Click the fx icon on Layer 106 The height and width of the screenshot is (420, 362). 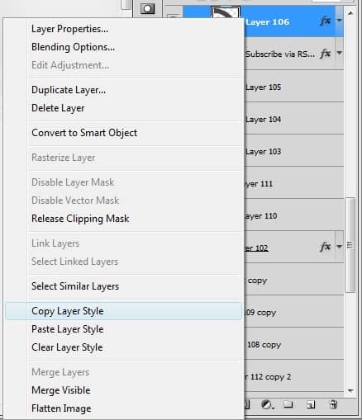pyautogui.click(x=325, y=21)
